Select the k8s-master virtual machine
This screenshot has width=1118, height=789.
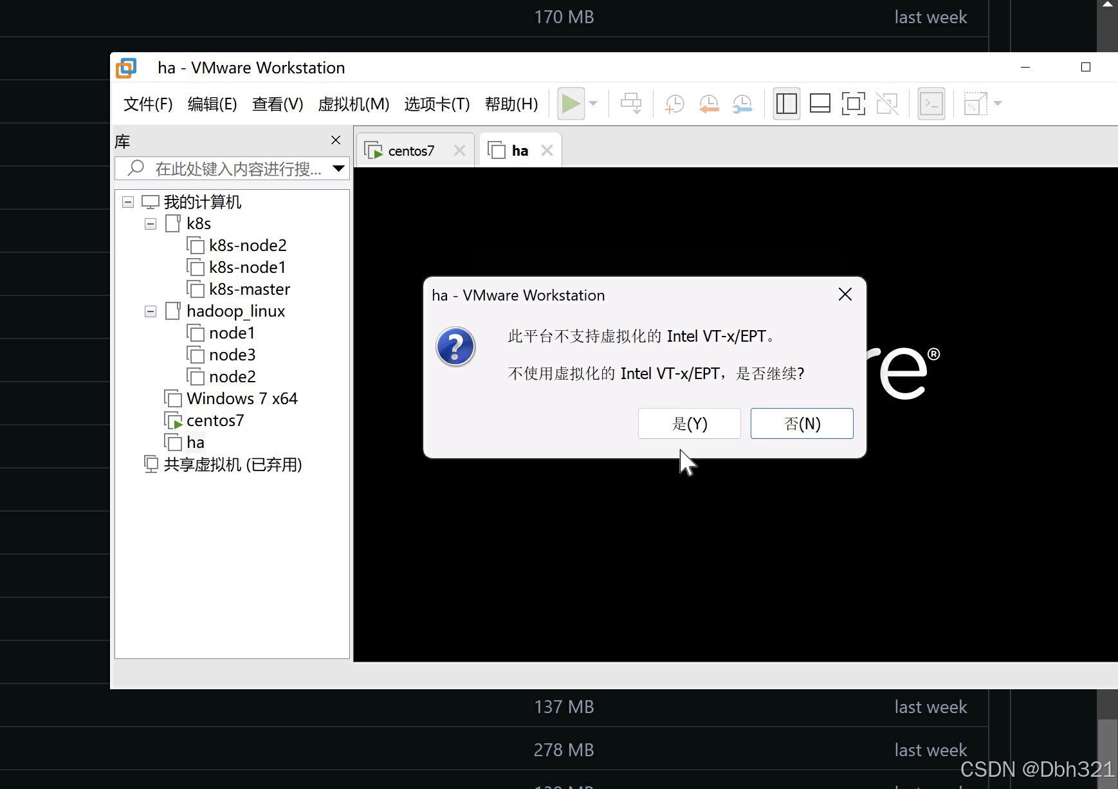click(250, 290)
